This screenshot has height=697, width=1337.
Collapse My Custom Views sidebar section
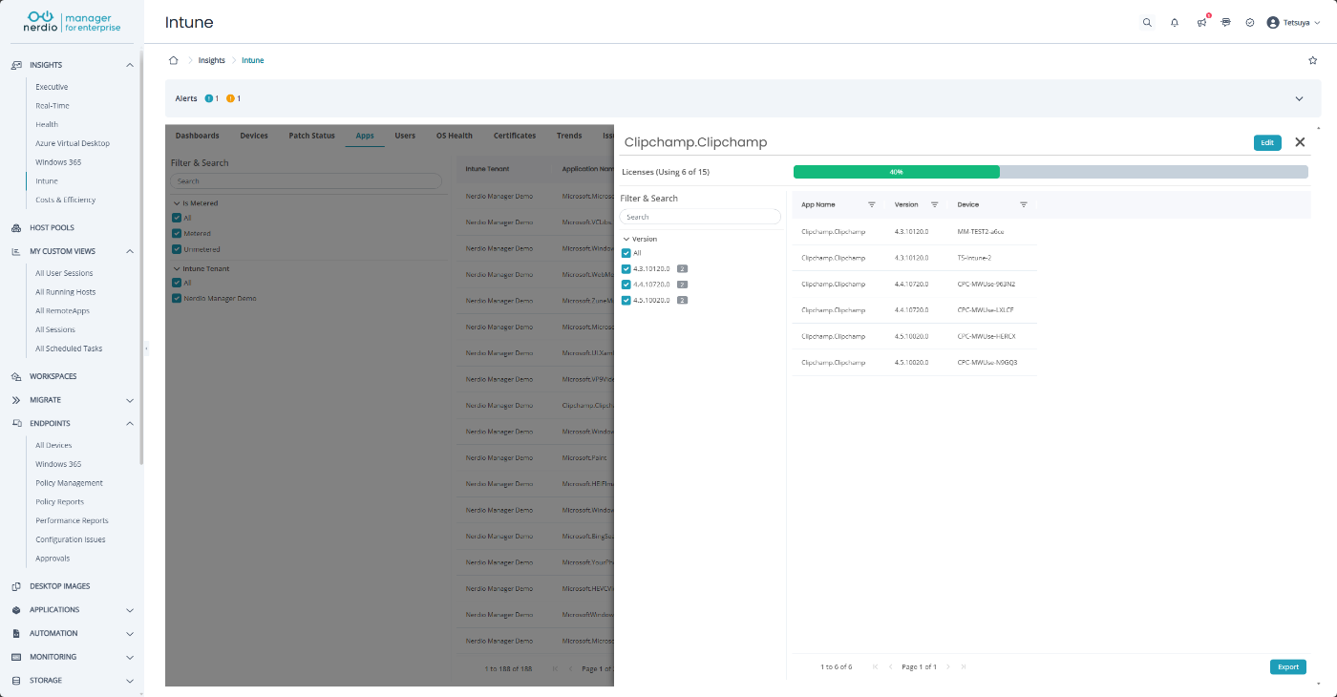[x=130, y=251]
